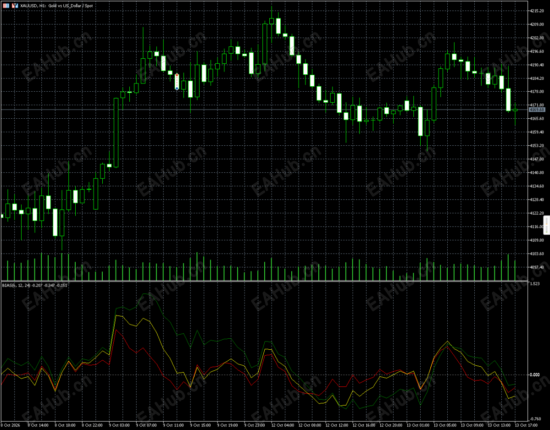Click the 9 Oct 19:00 time label
Image resolution: width=550 pixels, height=430 pixels.
click(228, 425)
